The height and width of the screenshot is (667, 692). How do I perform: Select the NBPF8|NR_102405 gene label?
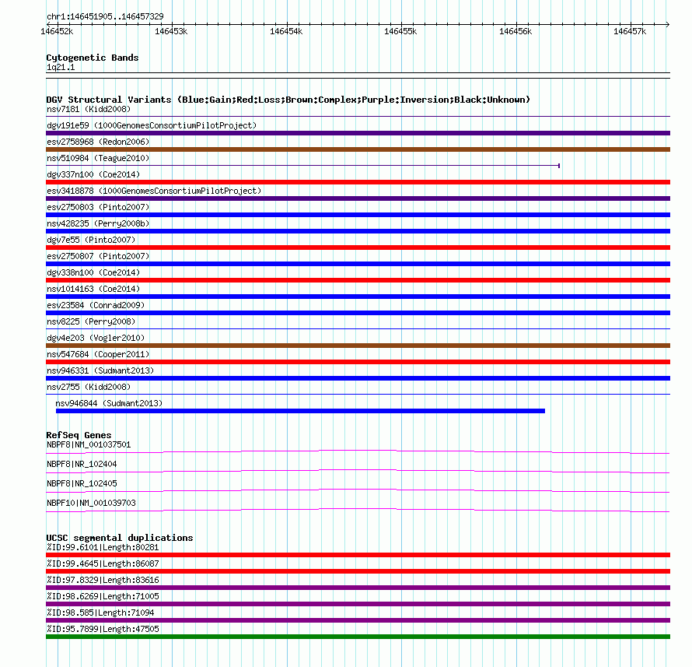point(82,483)
